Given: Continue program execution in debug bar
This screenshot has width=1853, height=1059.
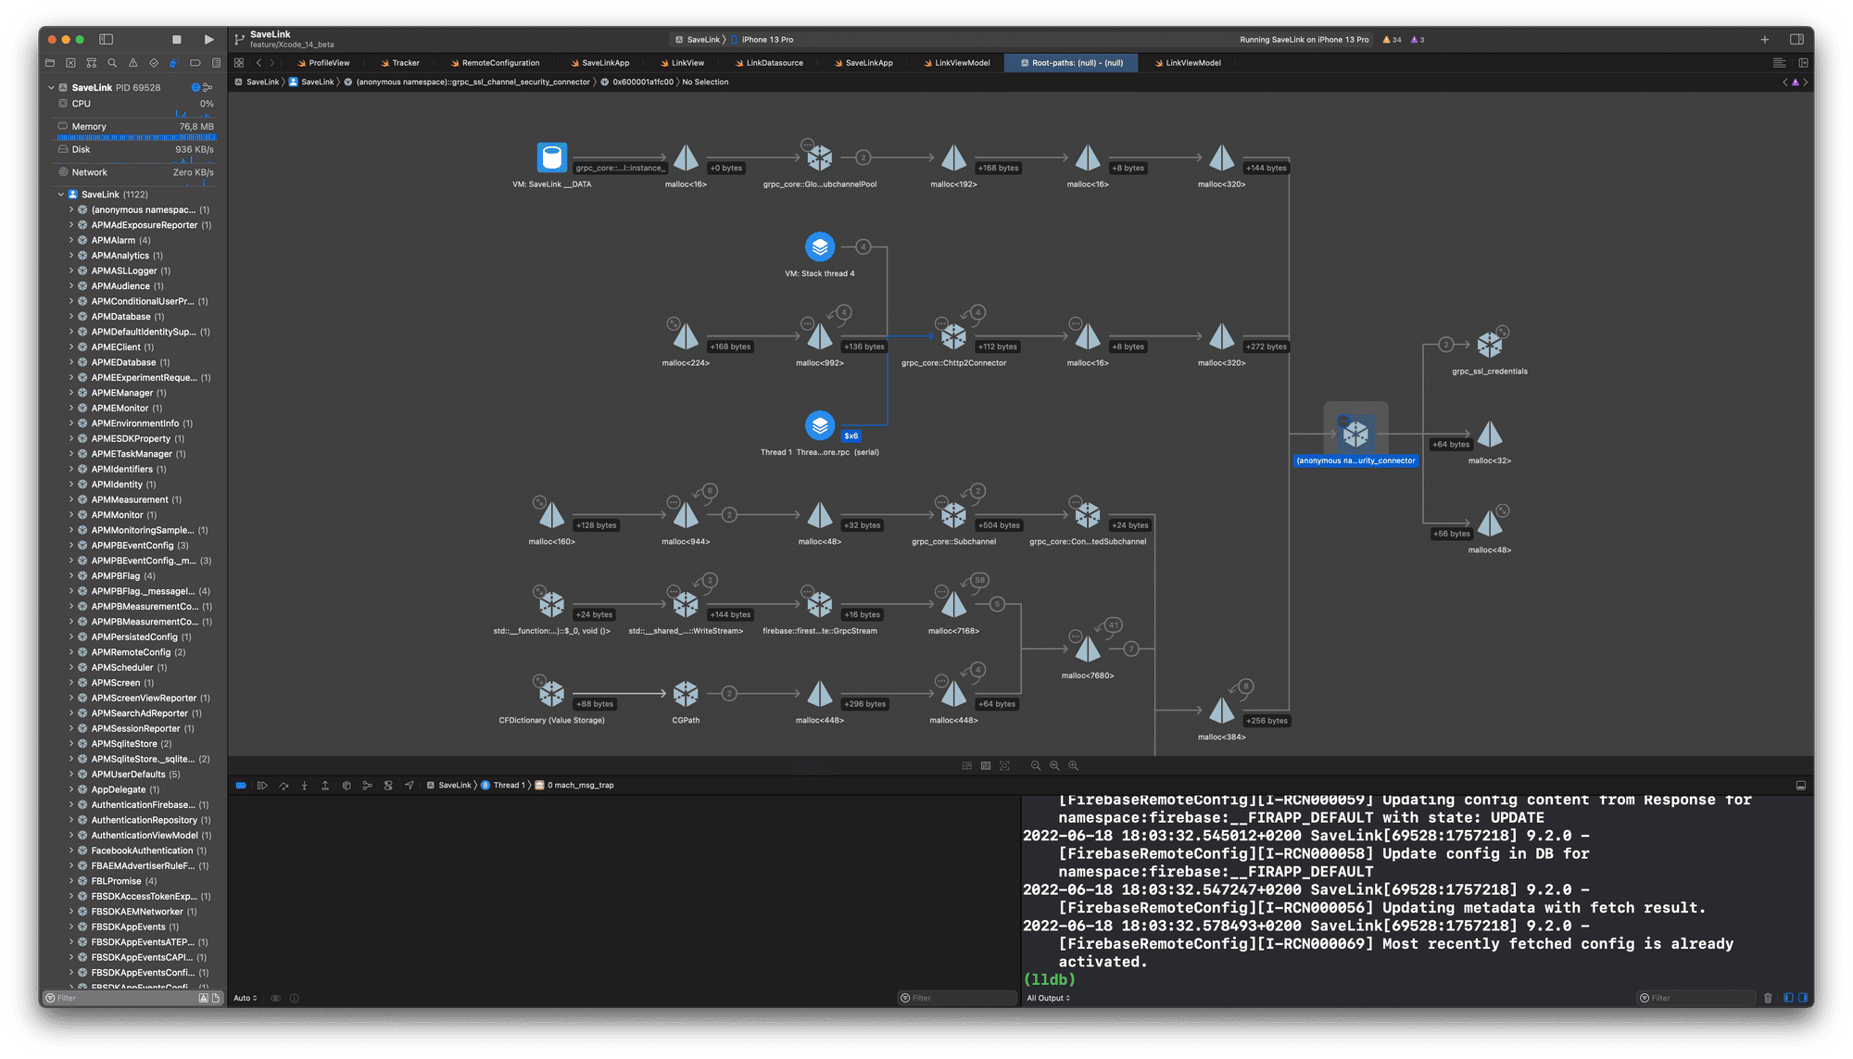Looking at the screenshot, I should pyautogui.click(x=262, y=786).
